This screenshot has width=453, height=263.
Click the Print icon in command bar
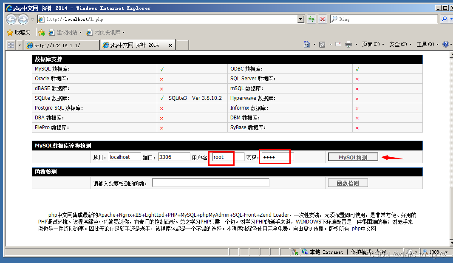(348, 44)
